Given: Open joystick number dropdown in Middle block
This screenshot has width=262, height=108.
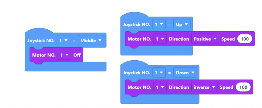Looking at the screenshot, I should [63, 40].
